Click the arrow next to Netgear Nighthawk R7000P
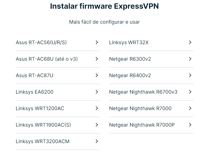The image size is (212, 163). [190, 125]
